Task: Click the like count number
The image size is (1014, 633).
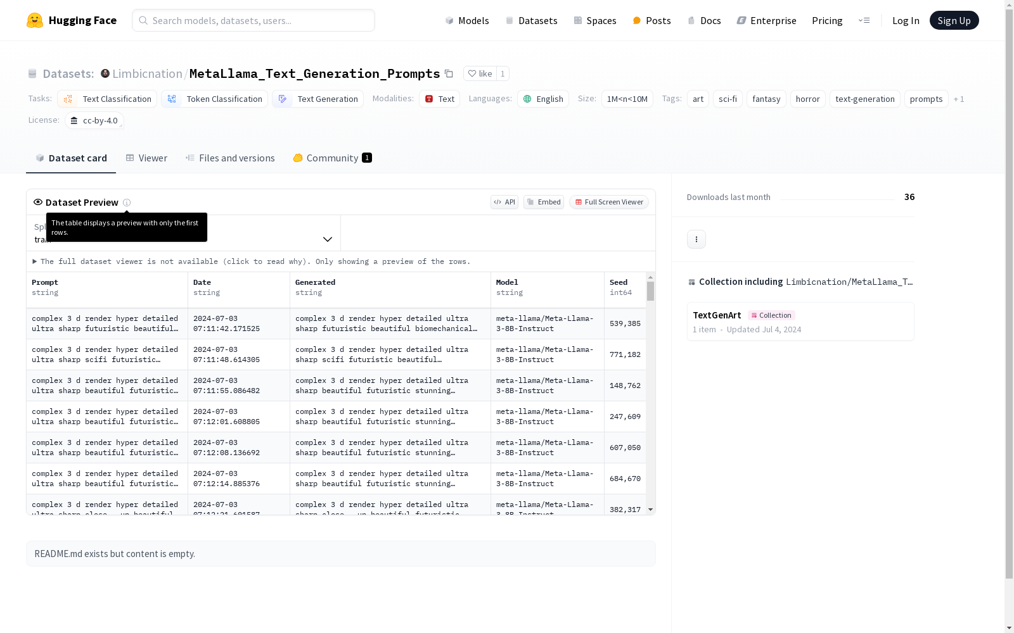Action: tap(503, 73)
